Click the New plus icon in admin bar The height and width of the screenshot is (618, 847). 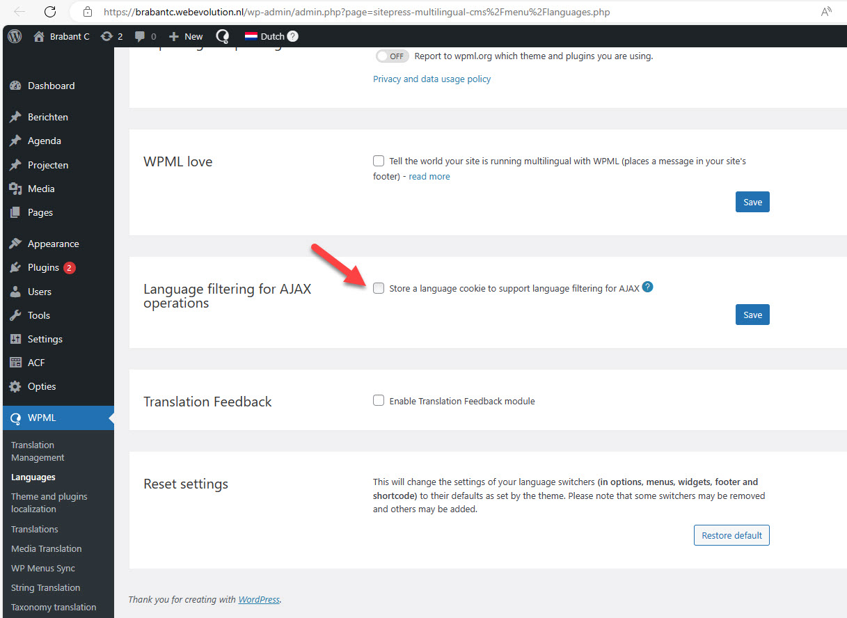[x=174, y=36]
